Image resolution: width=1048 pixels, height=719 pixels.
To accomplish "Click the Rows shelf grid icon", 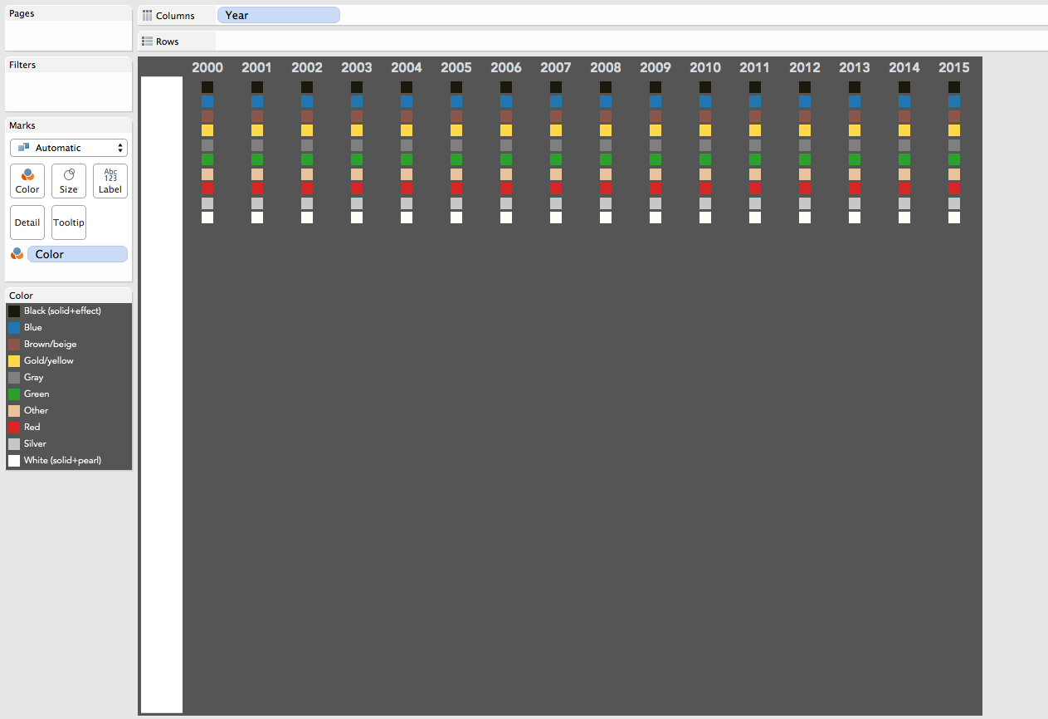I will coord(147,42).
